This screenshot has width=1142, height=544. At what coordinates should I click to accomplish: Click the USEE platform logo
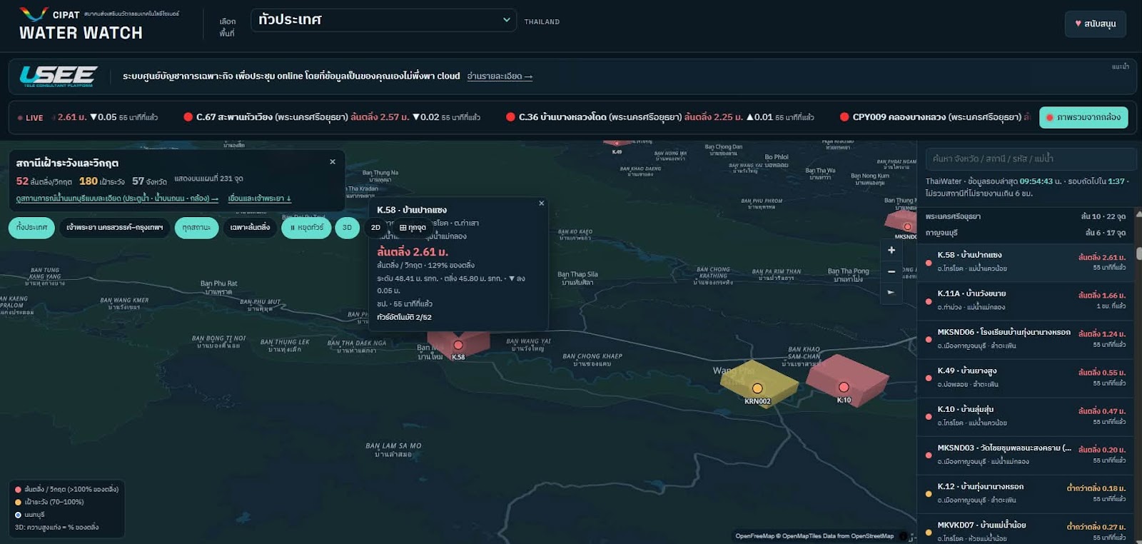(59, 76)
